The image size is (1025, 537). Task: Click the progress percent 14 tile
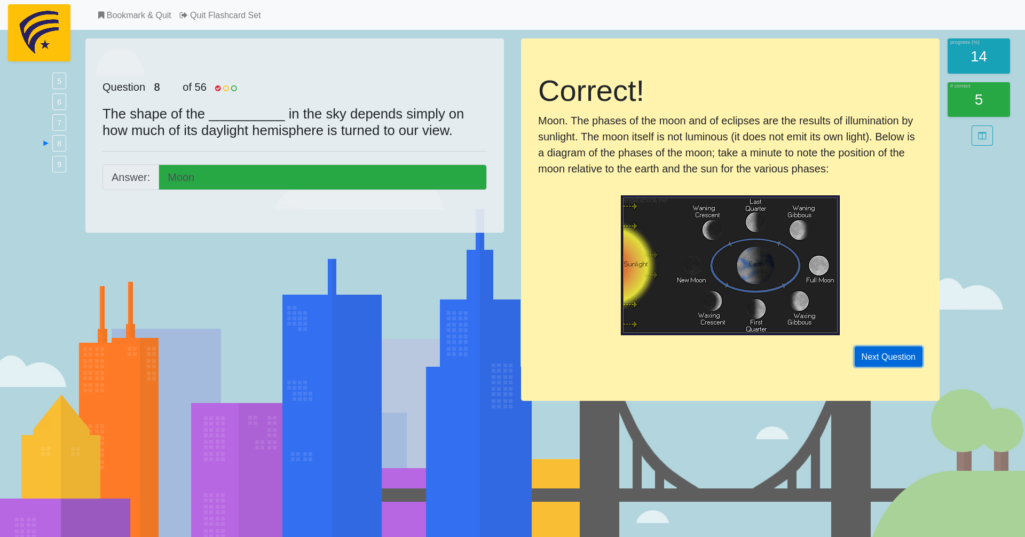[x=979, y=56]
